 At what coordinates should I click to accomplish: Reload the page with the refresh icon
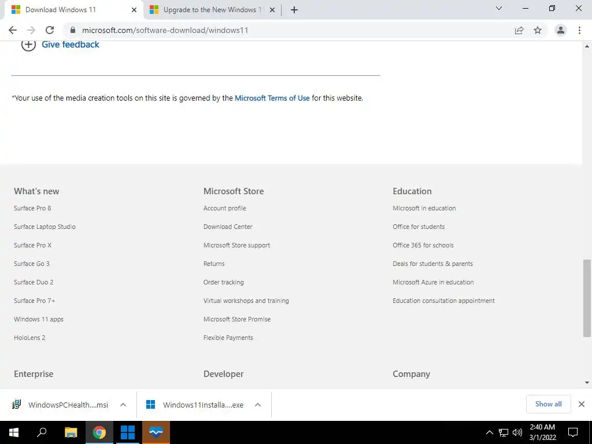click(x=50, y=30)
